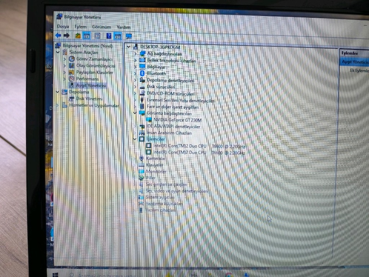Select Olay Görüntüleyicisi icon
This screenshot has height=277, width=369.
click(72, 66)
